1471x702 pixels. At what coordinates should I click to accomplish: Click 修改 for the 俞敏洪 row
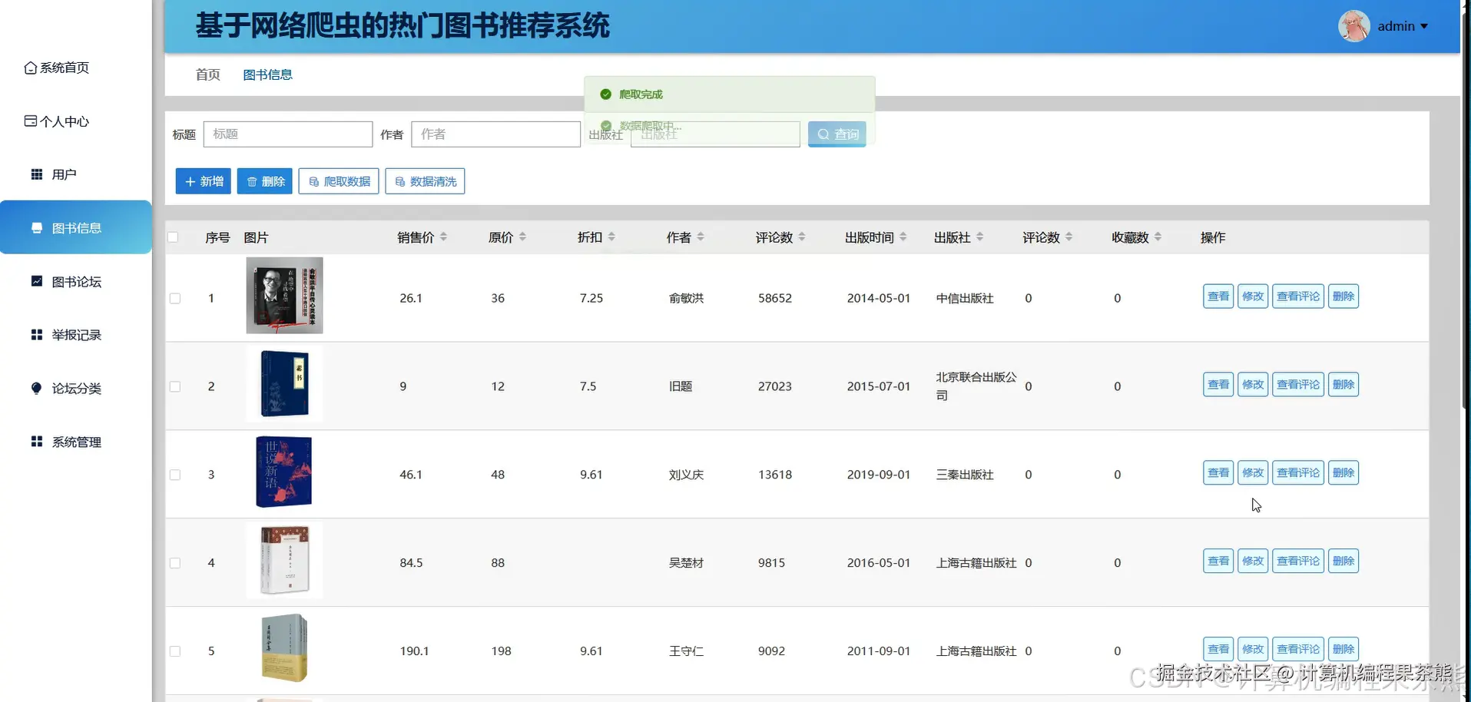point(1253,296)
